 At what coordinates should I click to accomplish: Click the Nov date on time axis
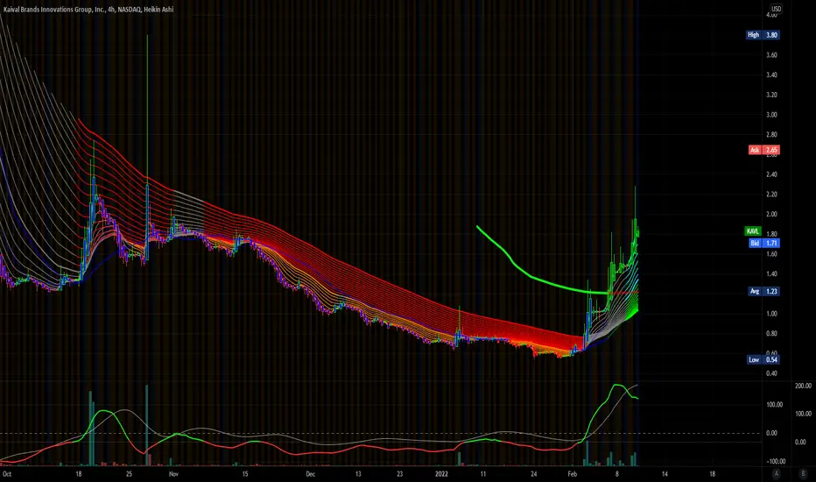click(x=174, y=474)
